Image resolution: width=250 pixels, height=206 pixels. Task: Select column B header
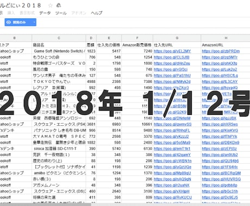pos(15,38)
